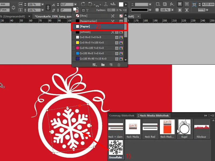Toggle the drop shadow icon
The width and height of the screenshot is (215, 161).
(165, 4)
